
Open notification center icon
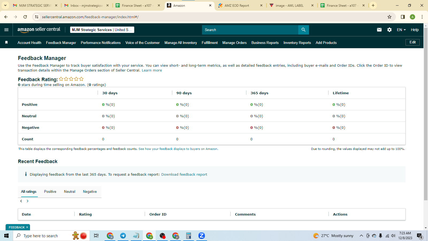420,236
